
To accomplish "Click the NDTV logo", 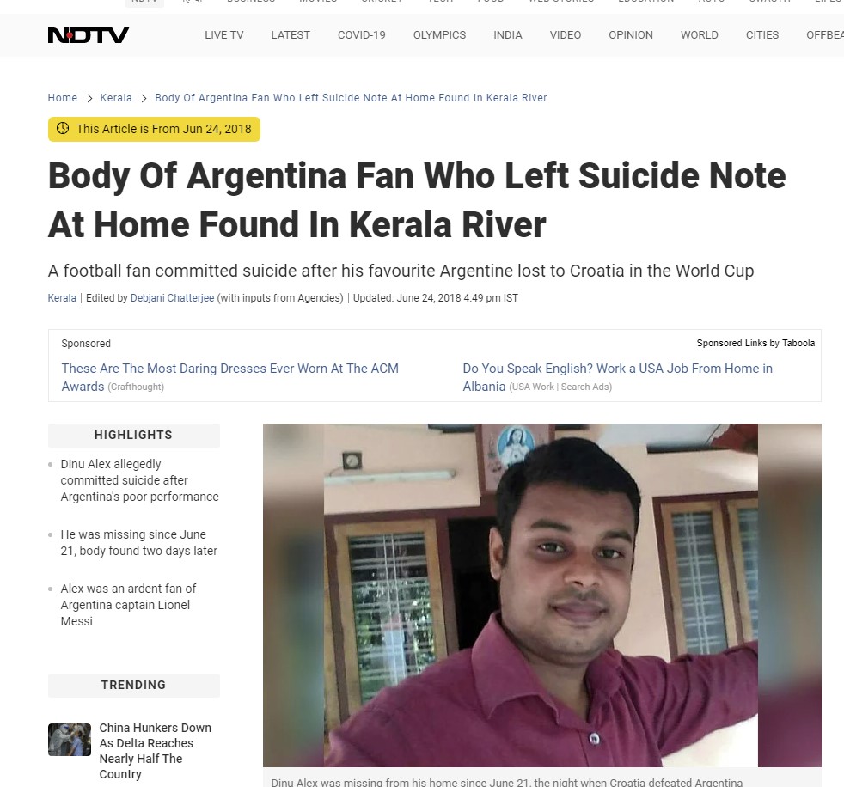I will coord(89,35).
